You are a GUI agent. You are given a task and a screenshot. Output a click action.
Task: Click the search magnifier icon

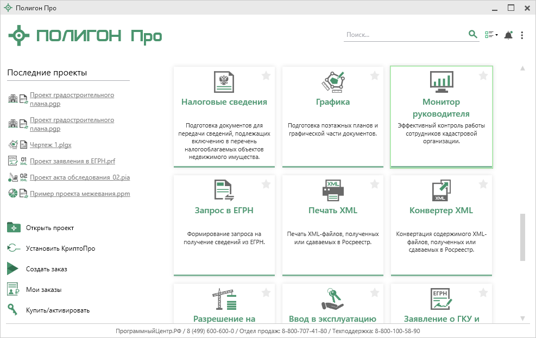click(472, 35)
